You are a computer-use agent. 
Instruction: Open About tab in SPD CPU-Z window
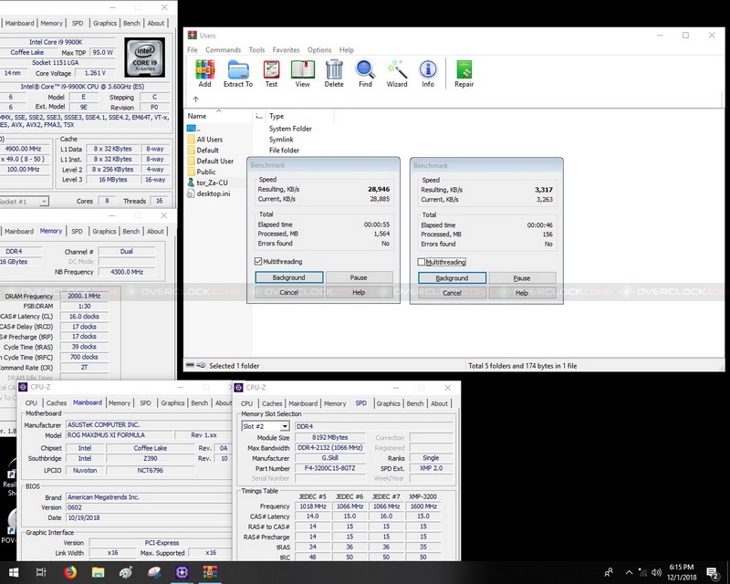(439, 403)
